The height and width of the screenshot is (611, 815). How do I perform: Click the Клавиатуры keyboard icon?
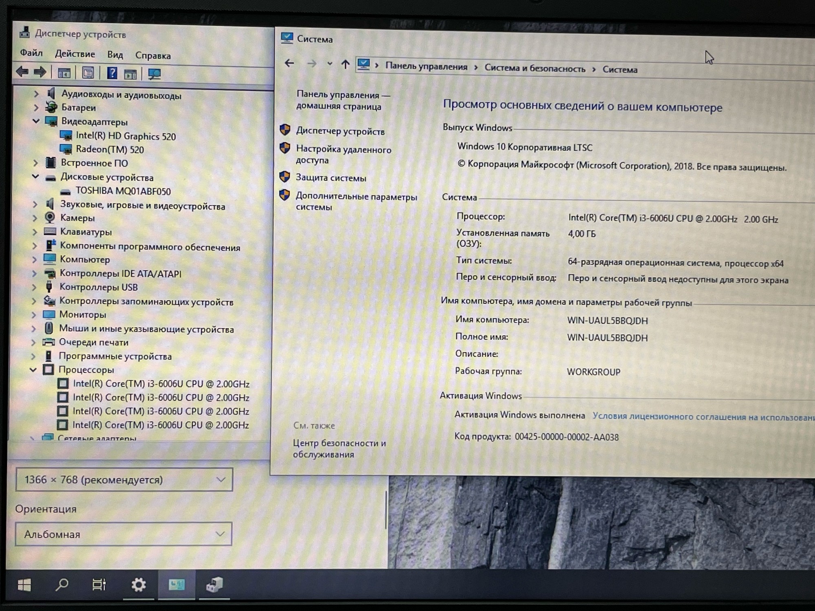point(50,231)
